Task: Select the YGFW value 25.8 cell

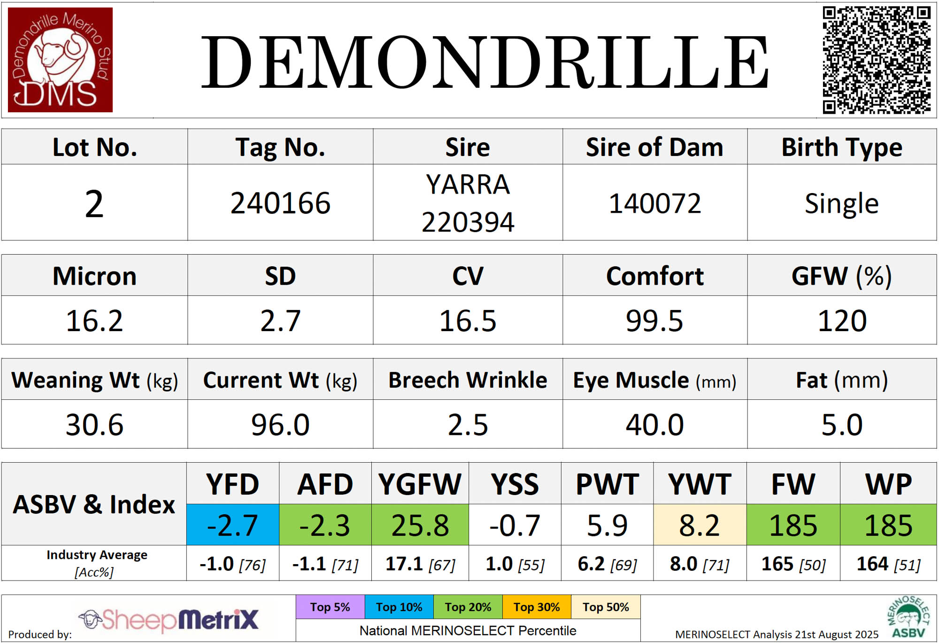Action: click(x=420, y=525)
